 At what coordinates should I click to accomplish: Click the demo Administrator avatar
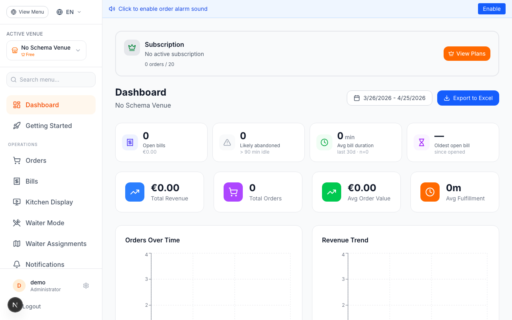click(19, 285)
